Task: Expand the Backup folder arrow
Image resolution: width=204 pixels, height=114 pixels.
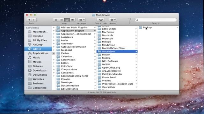Action: tap(177, 28)
